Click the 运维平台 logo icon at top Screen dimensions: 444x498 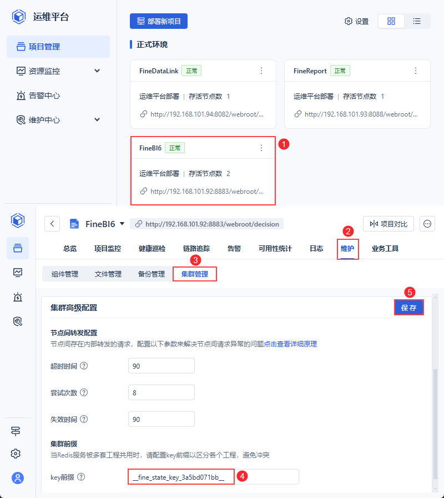click(x=19, y=17)
